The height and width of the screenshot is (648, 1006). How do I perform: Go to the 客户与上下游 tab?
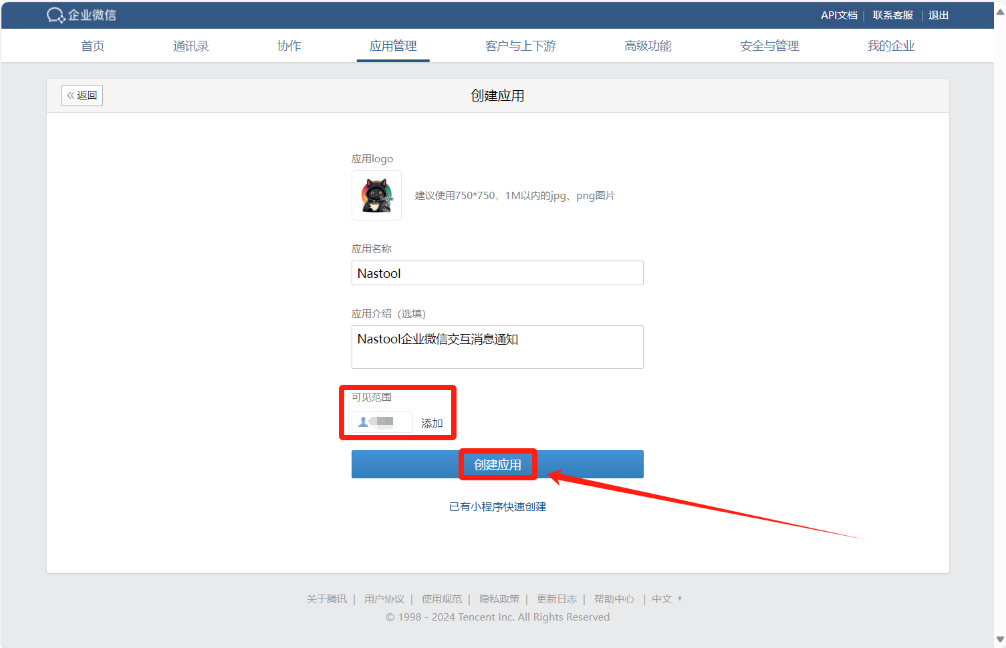point(520,46)
